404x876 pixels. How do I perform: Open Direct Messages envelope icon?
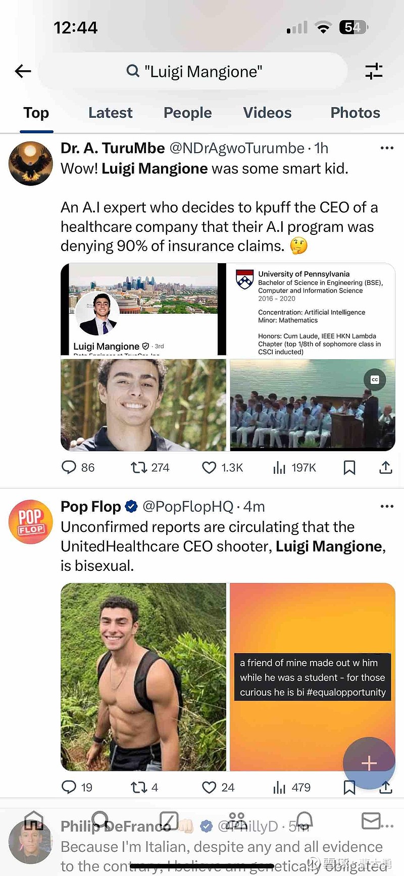(x=371, y=820)
